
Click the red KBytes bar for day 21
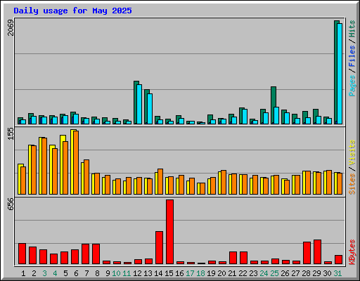tap(233, 258)
